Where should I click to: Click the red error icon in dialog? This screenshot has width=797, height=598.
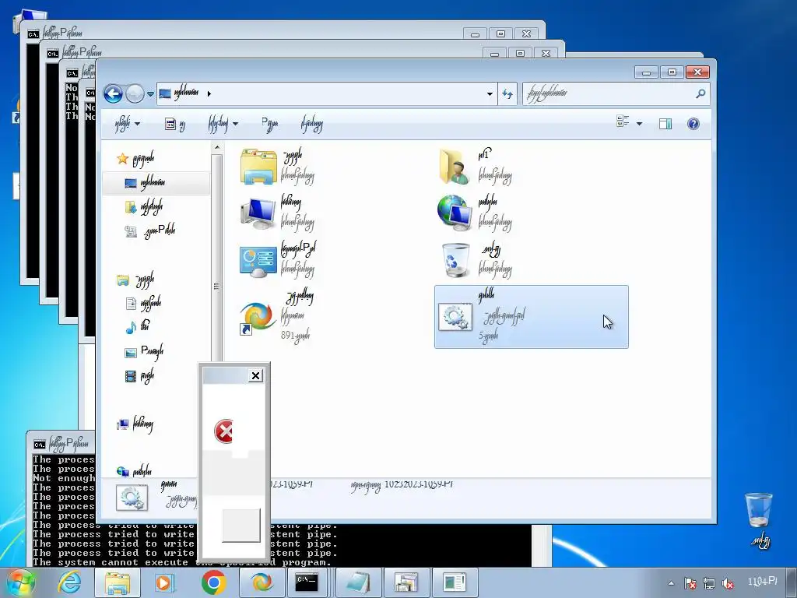click(x=223, y=431)
